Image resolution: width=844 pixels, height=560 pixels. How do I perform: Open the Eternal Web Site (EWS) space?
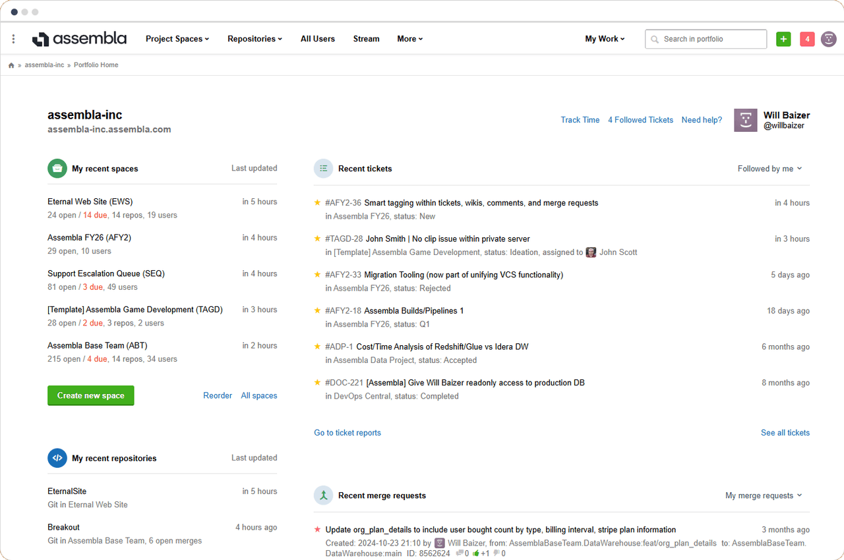tap(90, 202)
